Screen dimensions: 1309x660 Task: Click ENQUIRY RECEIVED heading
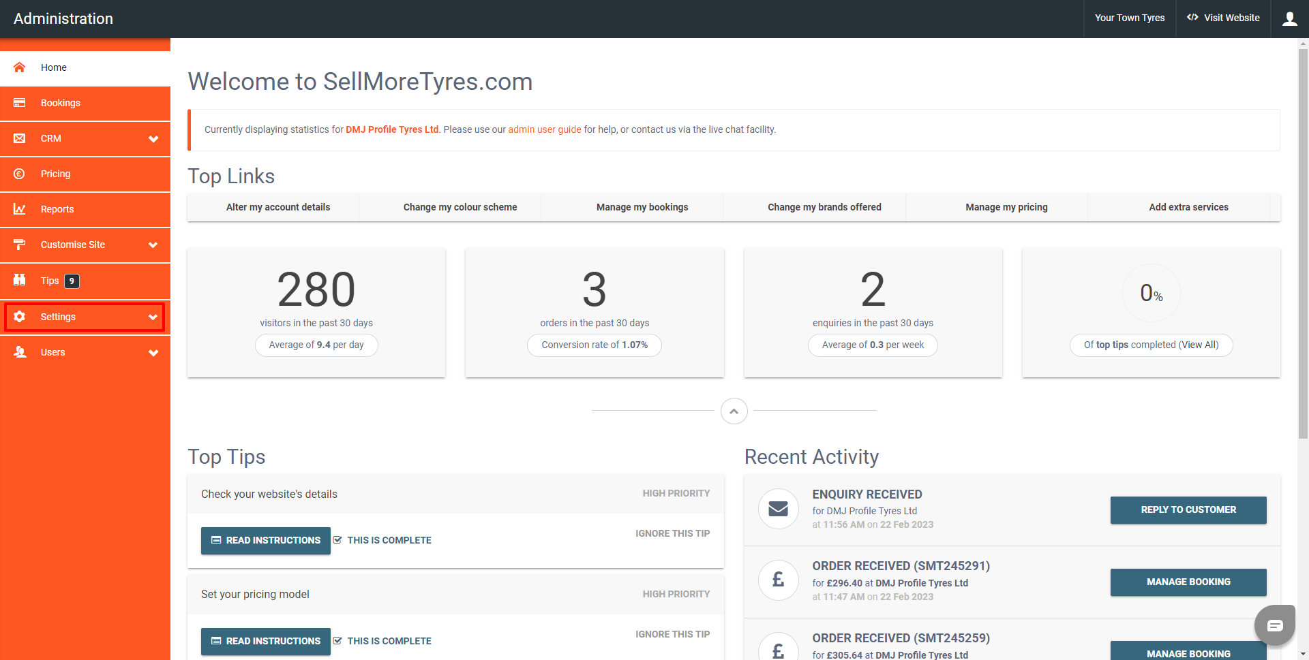pyautogui.click(x=867, y=494)
